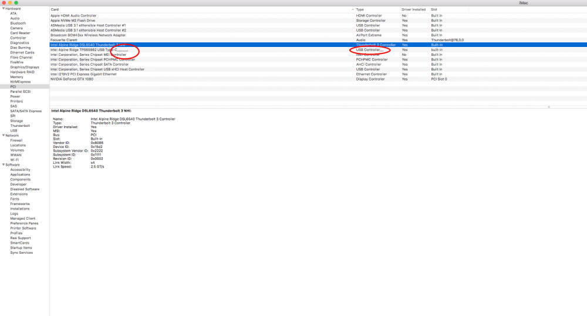Select Applications under Software

(x=20, y=174)
